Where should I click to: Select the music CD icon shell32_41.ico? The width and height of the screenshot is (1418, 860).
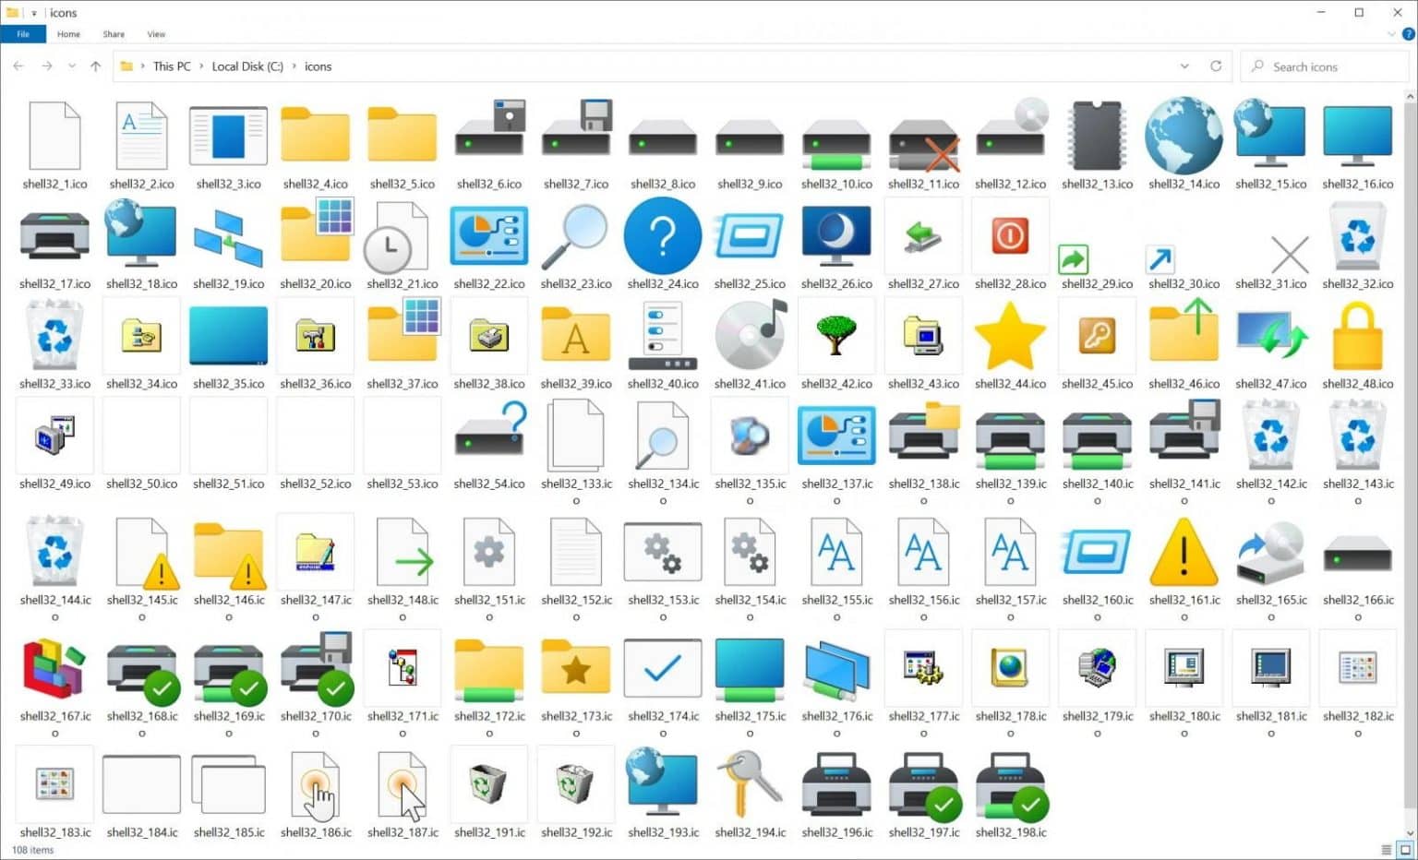pos(749,335)
